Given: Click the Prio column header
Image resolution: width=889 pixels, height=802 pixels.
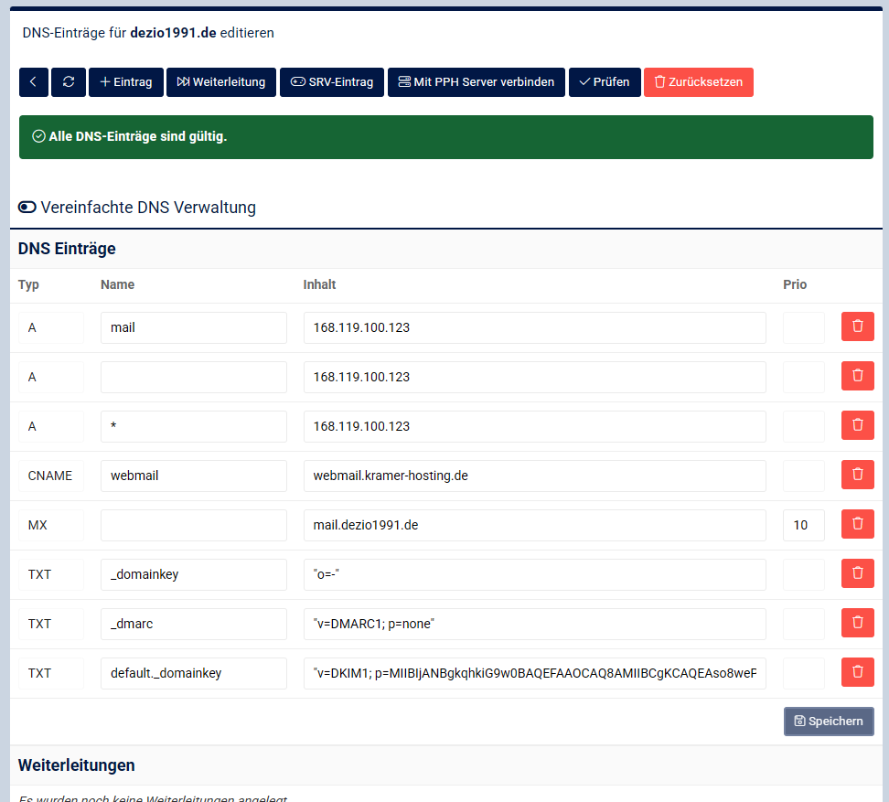Looking at the screenshot, I should [795, 284].
